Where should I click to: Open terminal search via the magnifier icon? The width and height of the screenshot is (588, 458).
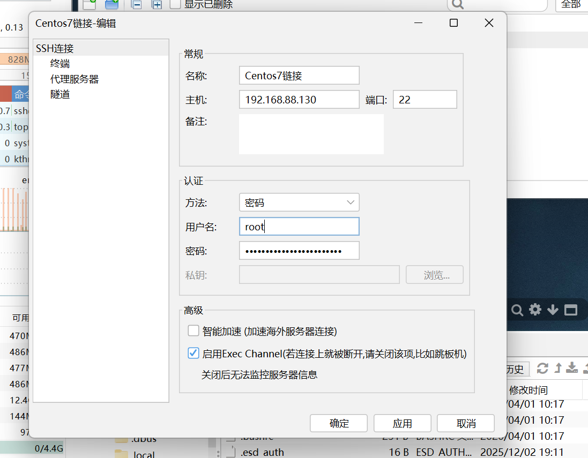(x=517, y=310)
